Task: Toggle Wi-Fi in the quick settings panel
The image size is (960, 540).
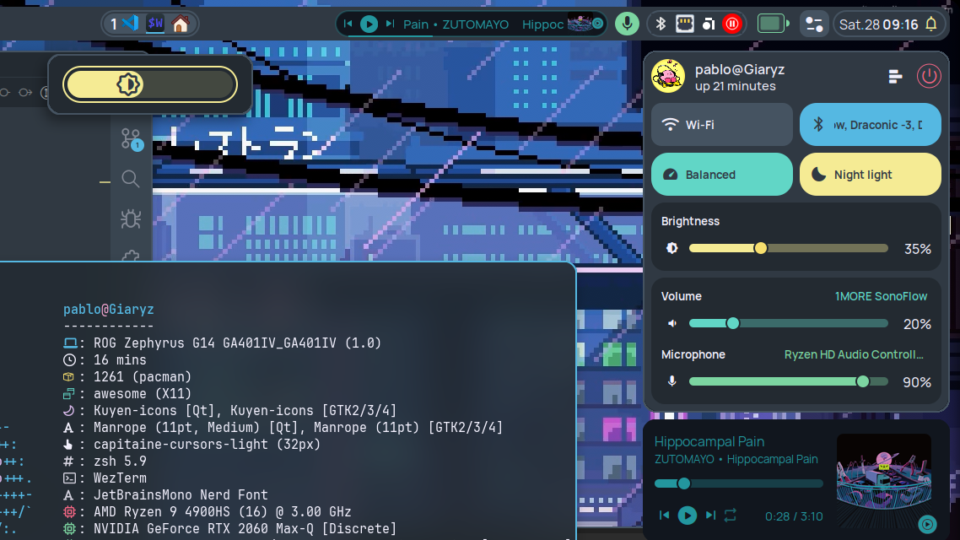Action: (721, 124)
